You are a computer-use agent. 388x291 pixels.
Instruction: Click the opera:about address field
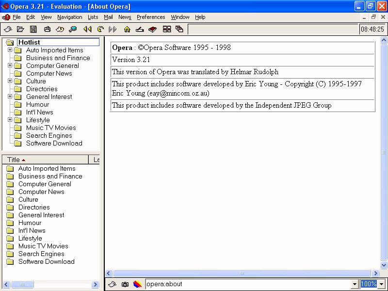(x=248, y=284)
